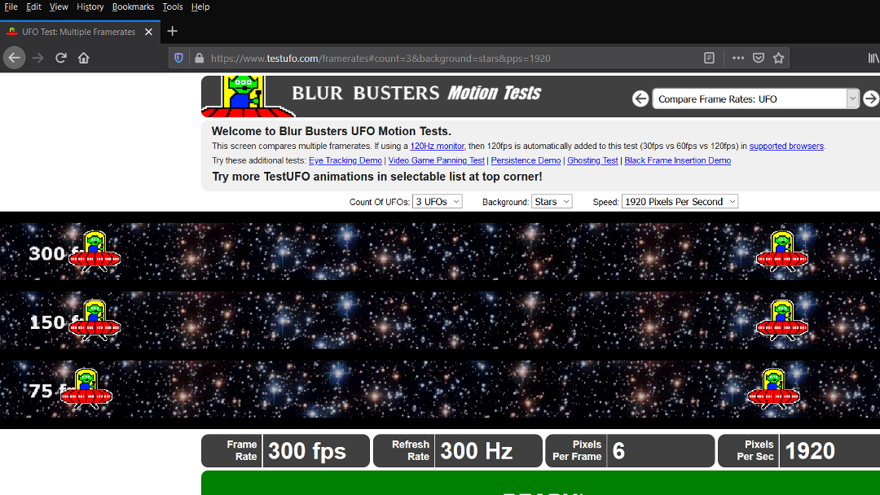Open the View menu

click(59, 7)
